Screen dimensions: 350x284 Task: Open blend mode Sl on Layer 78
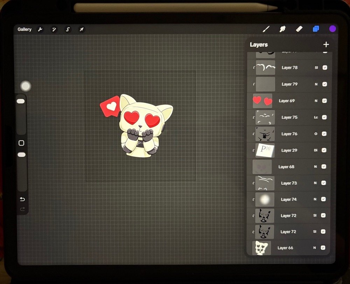316,68
